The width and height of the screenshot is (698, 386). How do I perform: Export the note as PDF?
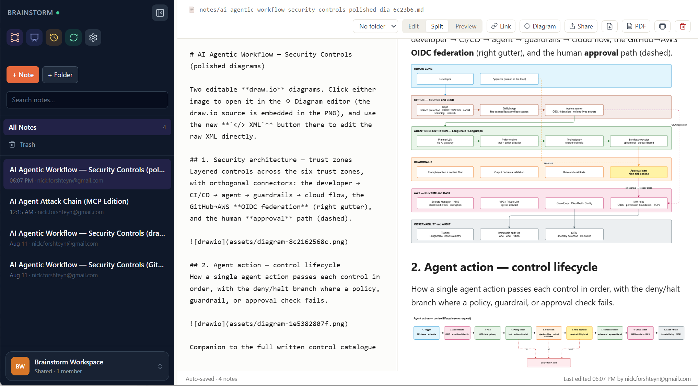636,26
